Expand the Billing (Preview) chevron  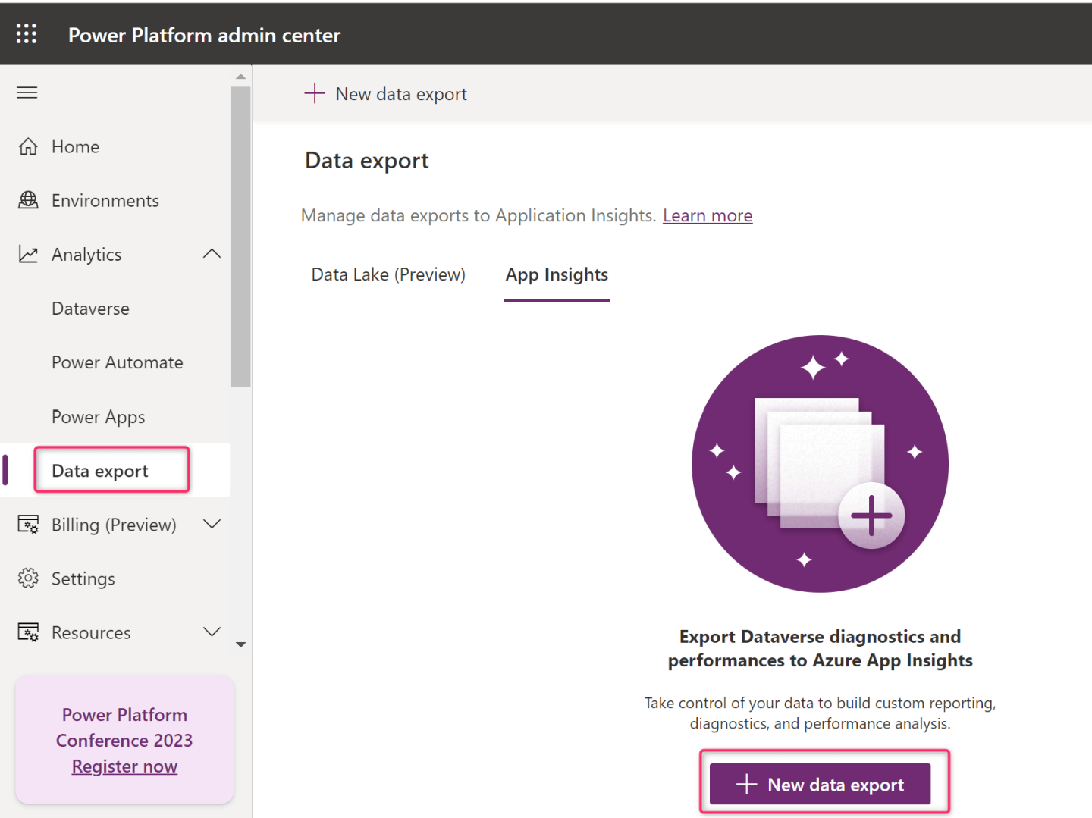click(x=212, y=524)
